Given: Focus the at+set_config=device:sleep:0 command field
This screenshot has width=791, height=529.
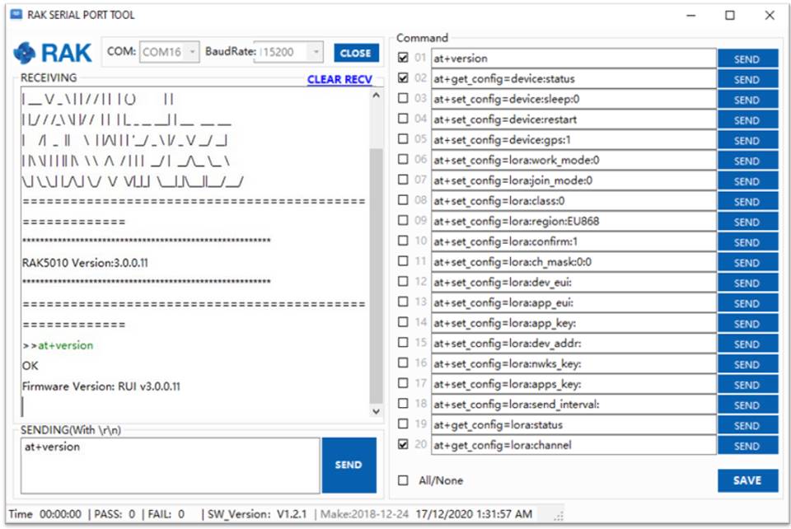Looking at the screenshot, I should point(573,99).
